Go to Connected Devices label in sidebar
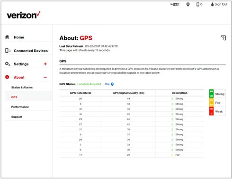The image size is (233, 179). point(31,51)
